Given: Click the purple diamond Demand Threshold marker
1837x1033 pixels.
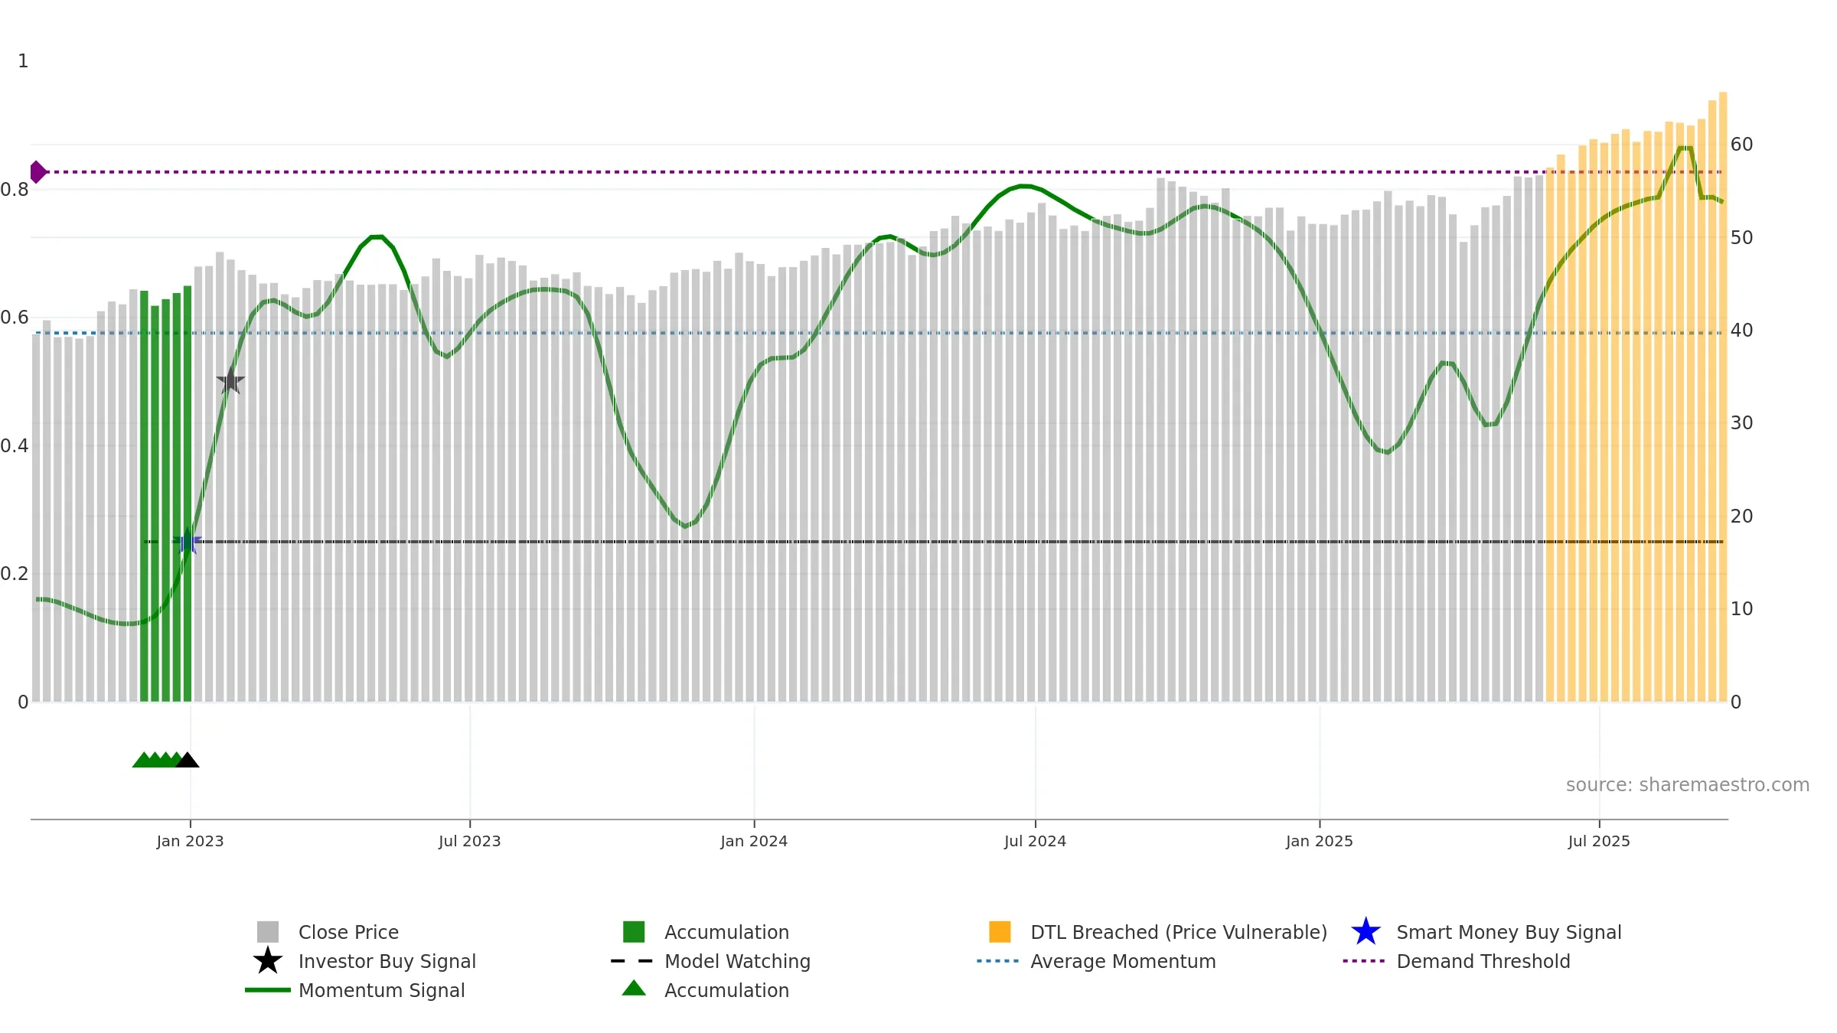Looking at the screenshot, I should pos(38,172).
